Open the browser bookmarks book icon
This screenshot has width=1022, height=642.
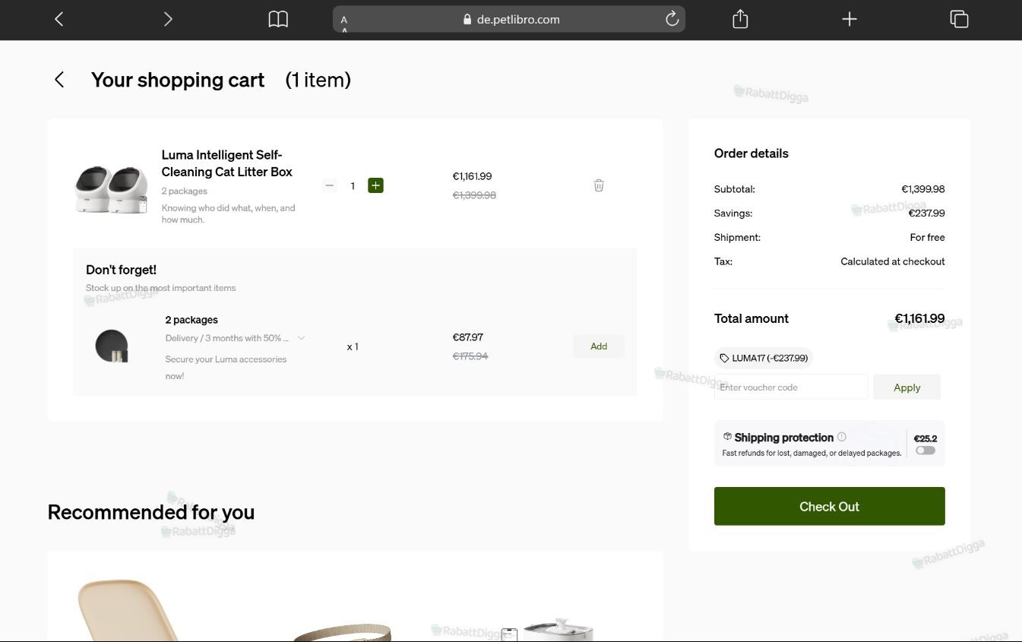pyautogui.click(x=278, y=20)
